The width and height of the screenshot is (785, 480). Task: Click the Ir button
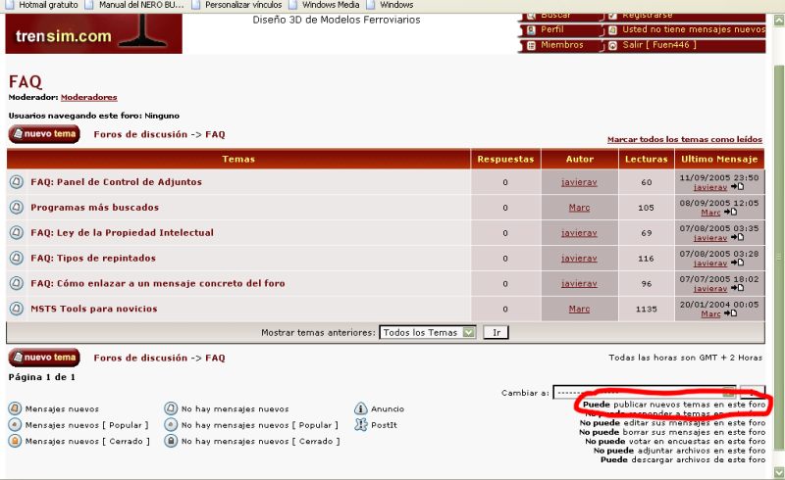pyautogui.click(x=497, y=332)
